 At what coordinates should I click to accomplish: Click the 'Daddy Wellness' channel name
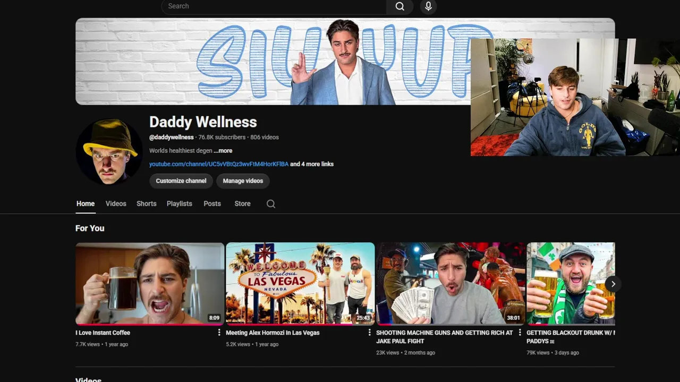pos(203,122)
